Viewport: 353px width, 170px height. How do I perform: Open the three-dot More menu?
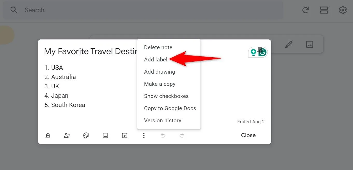click(x=144, y=135)
